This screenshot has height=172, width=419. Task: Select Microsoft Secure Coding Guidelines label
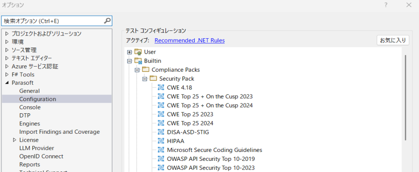(214, 150)
